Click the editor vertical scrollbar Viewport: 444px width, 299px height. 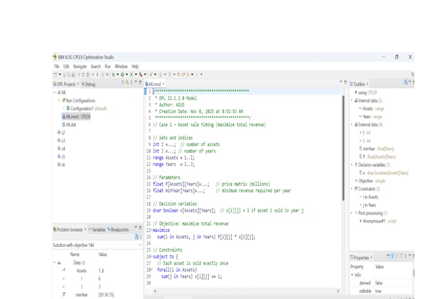343,148
